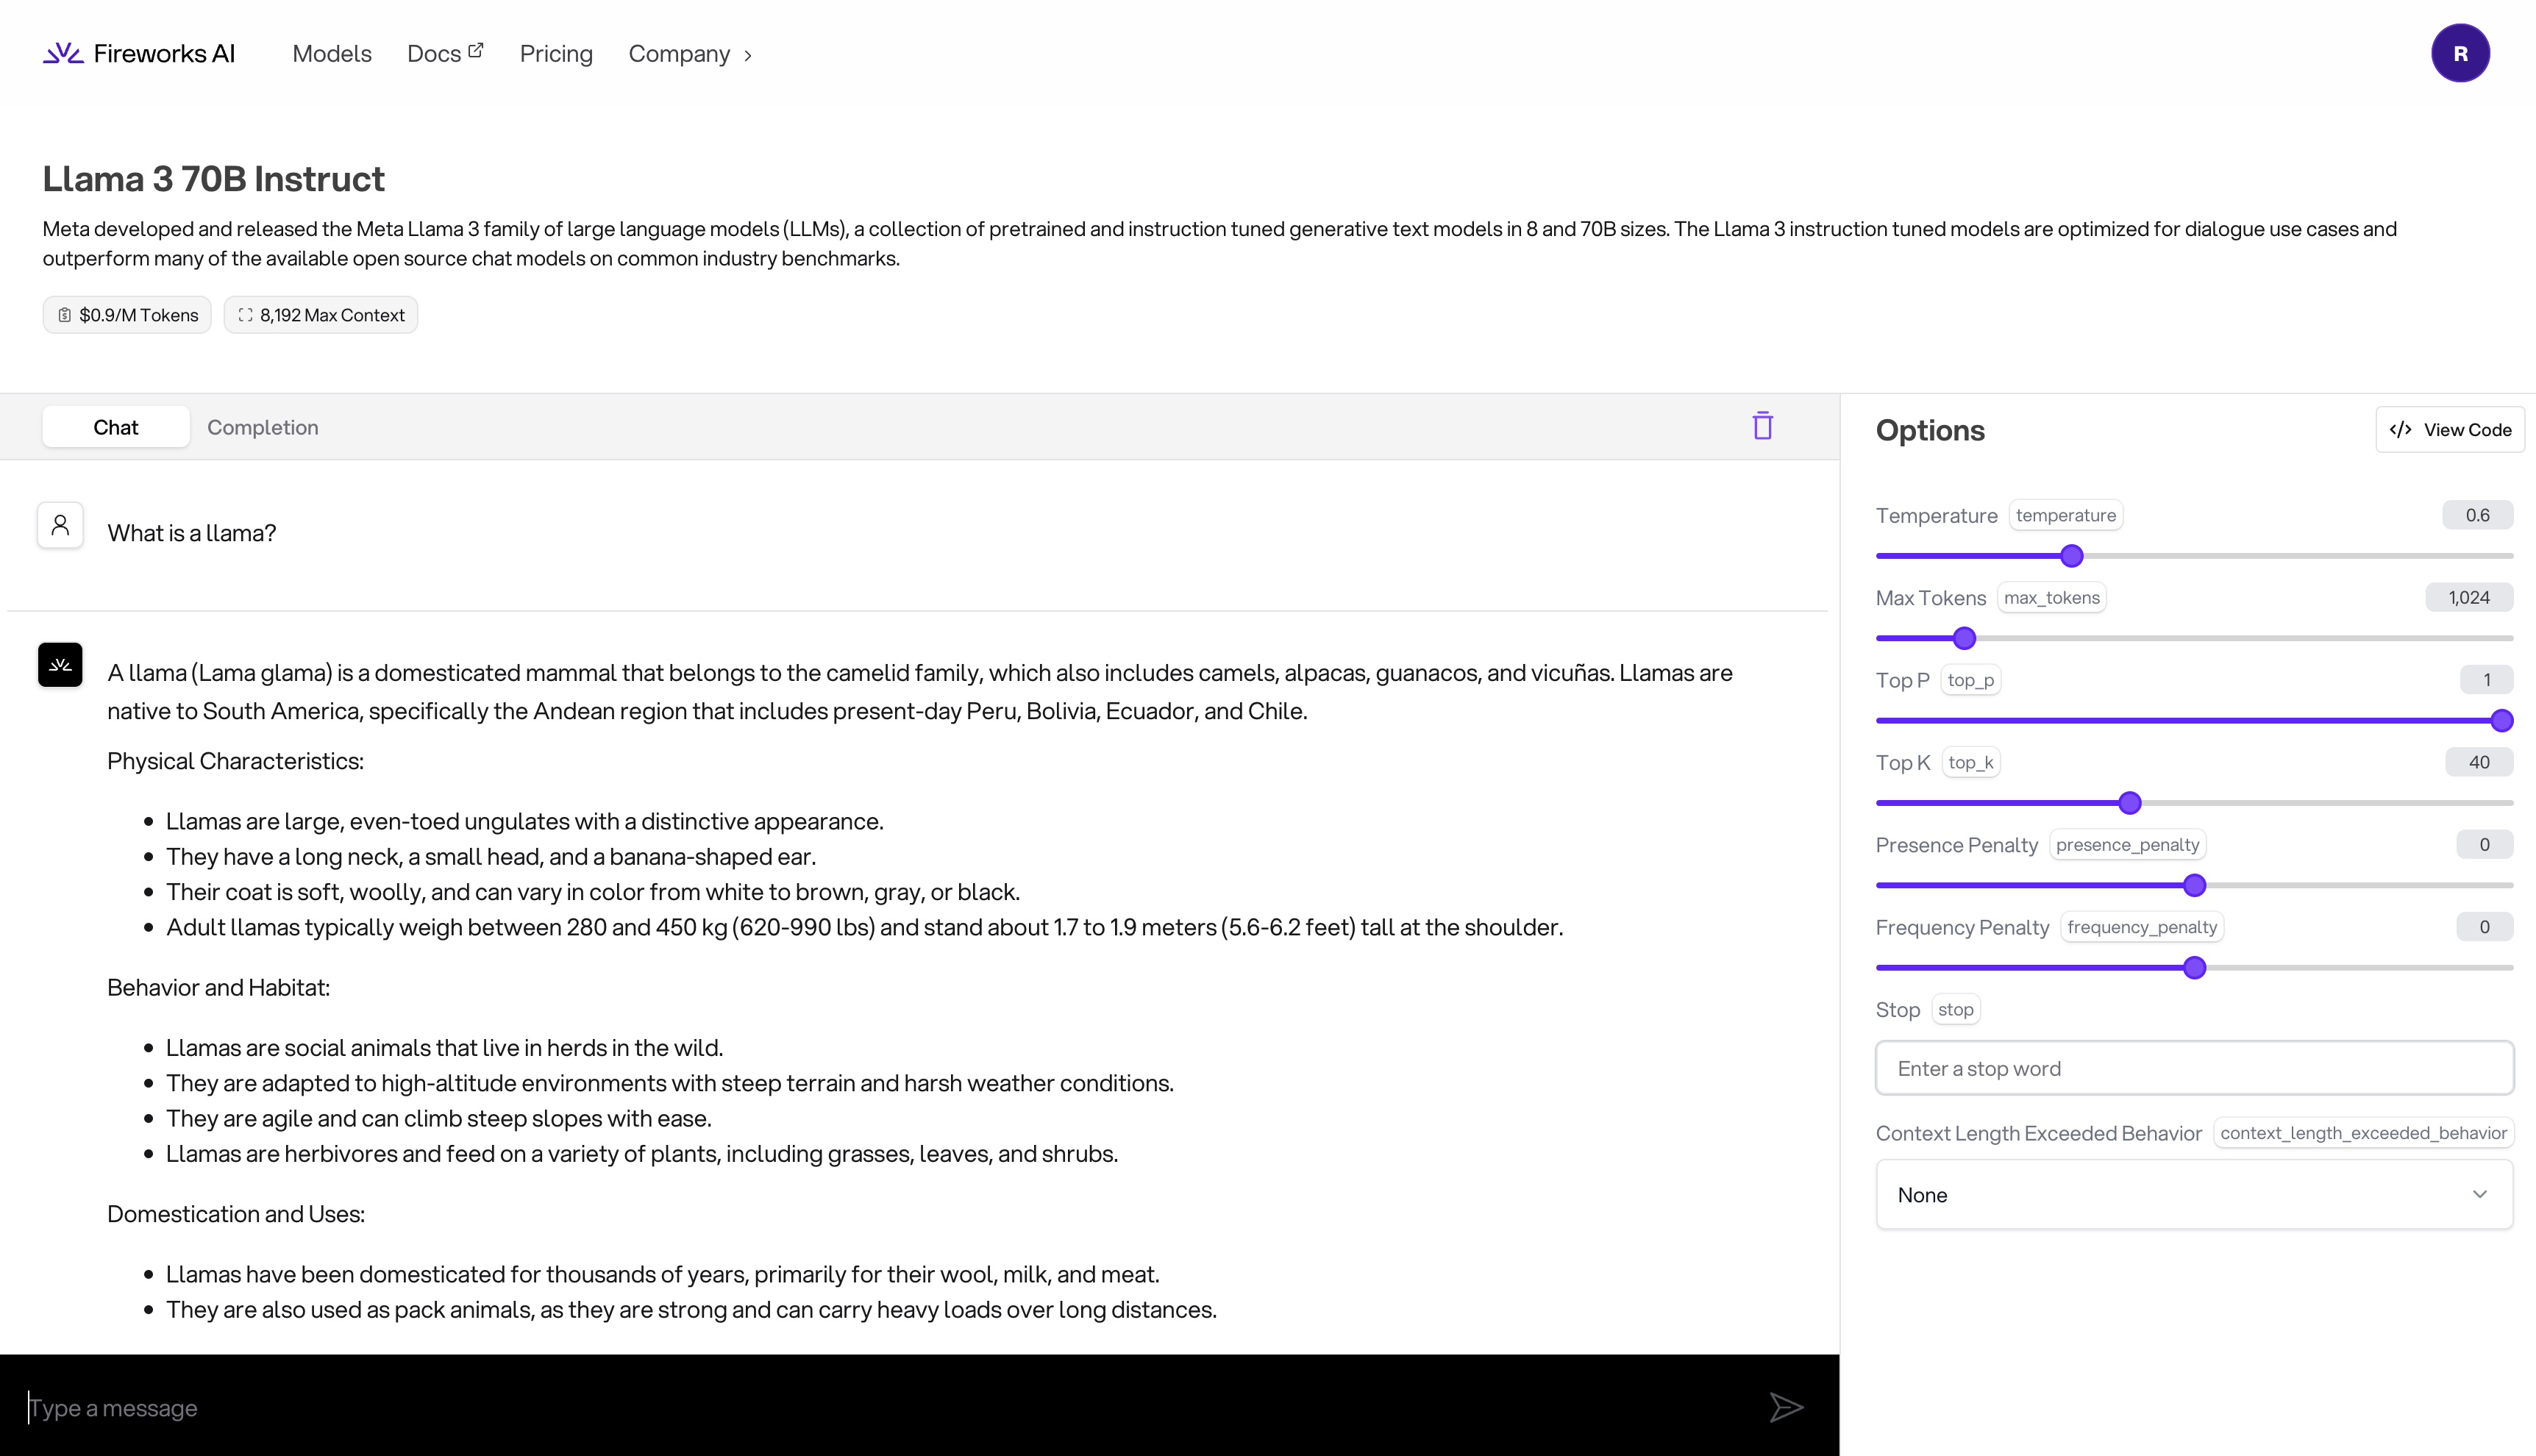Click the 'Physical Characteristics:' heading
Screen dimensions: 2536x1456
tap(235, 761)
